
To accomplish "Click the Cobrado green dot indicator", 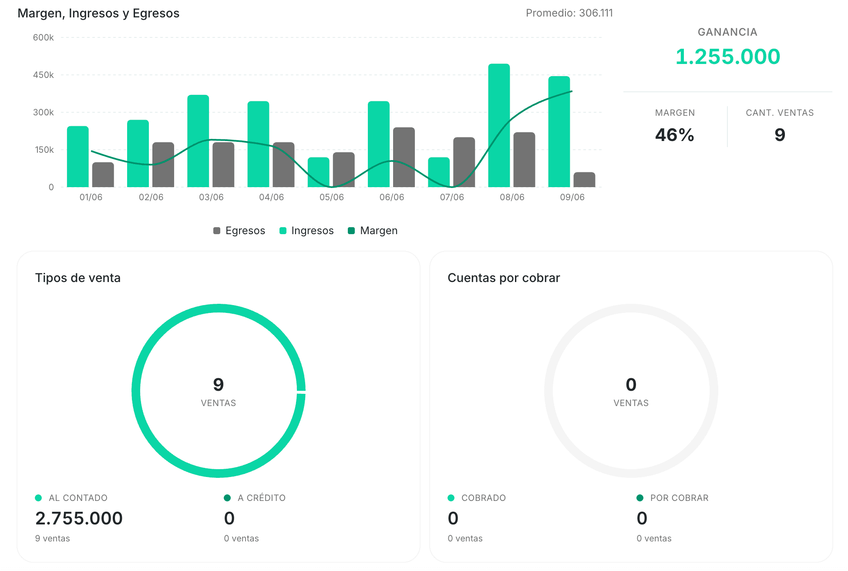I will point(451,498).
